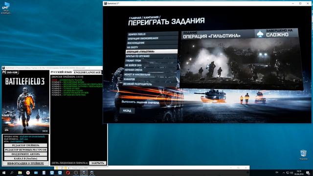Select ОПЕРАЦИЯ «ГИЛЬОТИНА» mission entry

(x=152, y=52)
